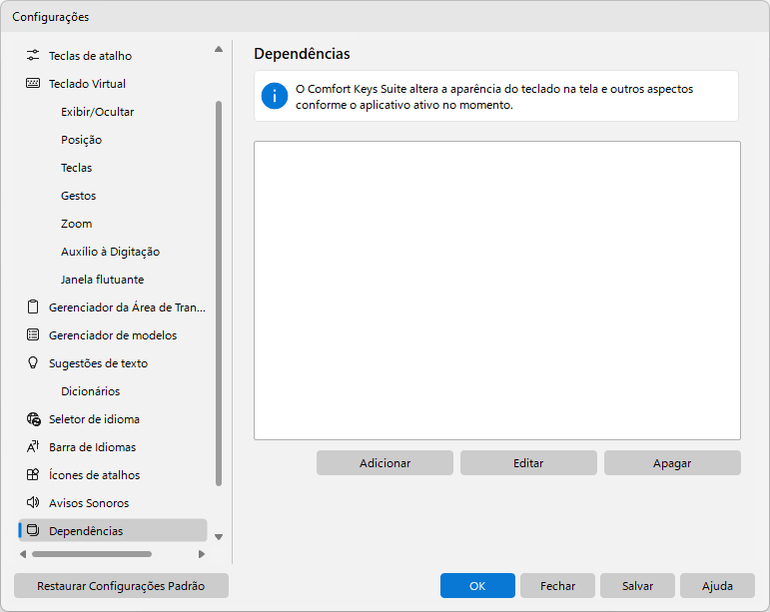
Task: Click the Barra de Idiomas letter icon
Action: click(33, 447)
